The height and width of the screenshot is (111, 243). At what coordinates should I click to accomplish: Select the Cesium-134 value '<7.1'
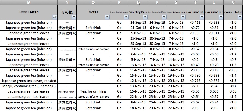195,86
